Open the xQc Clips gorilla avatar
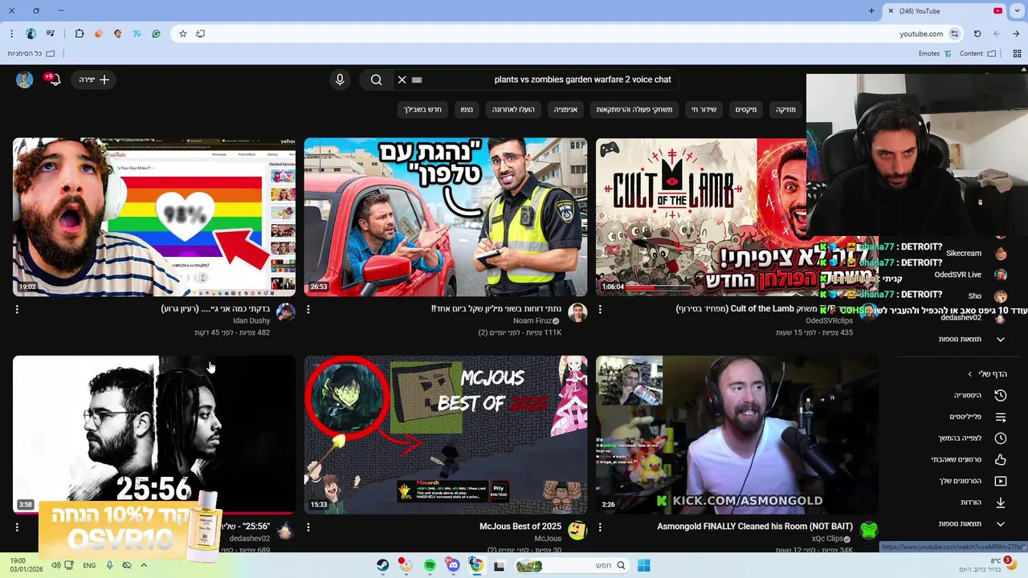The height and width of the screenshot is (578, 1028). [x=869, y=531]
